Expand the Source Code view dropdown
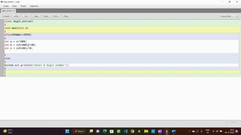Image resolution: width=241 pixels, height=135 pixels. [229, 16]
